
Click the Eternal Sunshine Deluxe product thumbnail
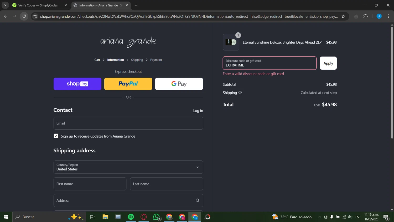click(x=231, y=42)
